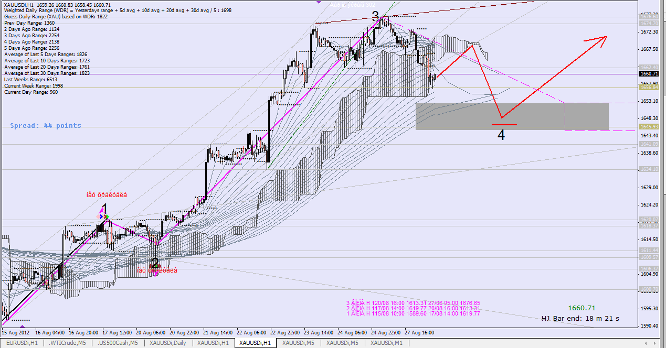
Task: Click the 1590.40 price scale value
Action: coord(650,326)
